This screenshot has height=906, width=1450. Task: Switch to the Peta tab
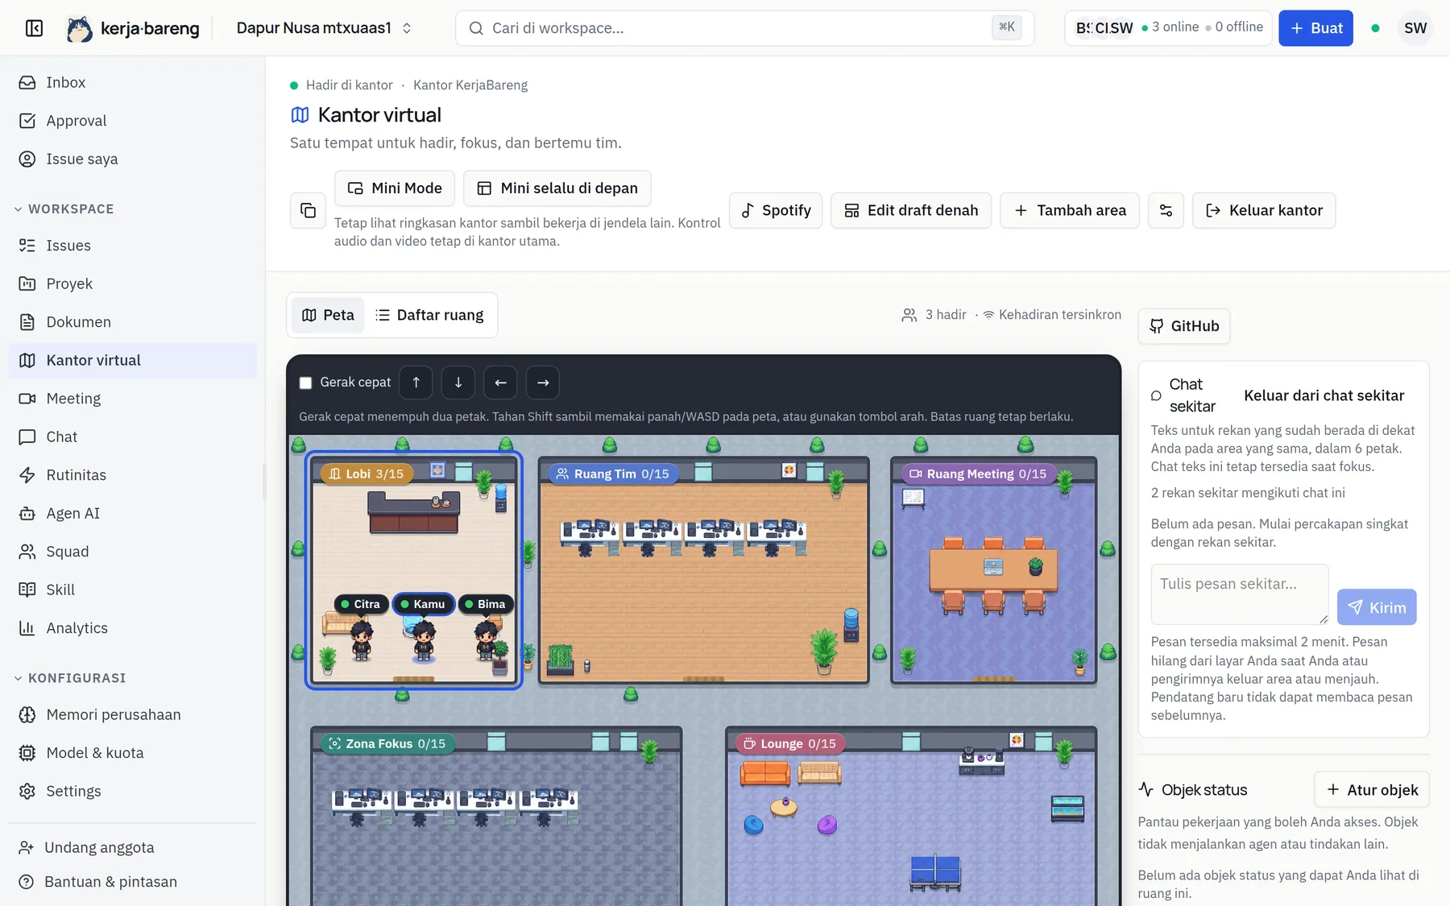pos(328,315)
